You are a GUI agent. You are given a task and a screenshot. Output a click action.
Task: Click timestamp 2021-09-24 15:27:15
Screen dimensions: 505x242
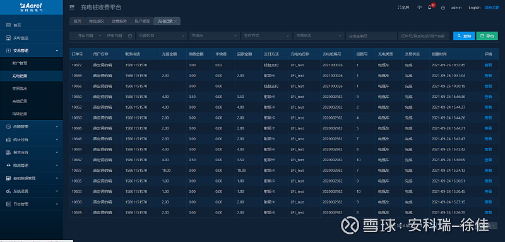point(448,202)
